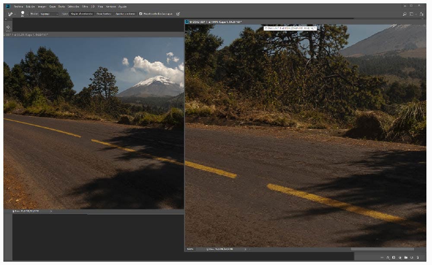The image size is (432, 265).
Task: Click the pressure-for-size icon in options bar
Action: (178, 14)
